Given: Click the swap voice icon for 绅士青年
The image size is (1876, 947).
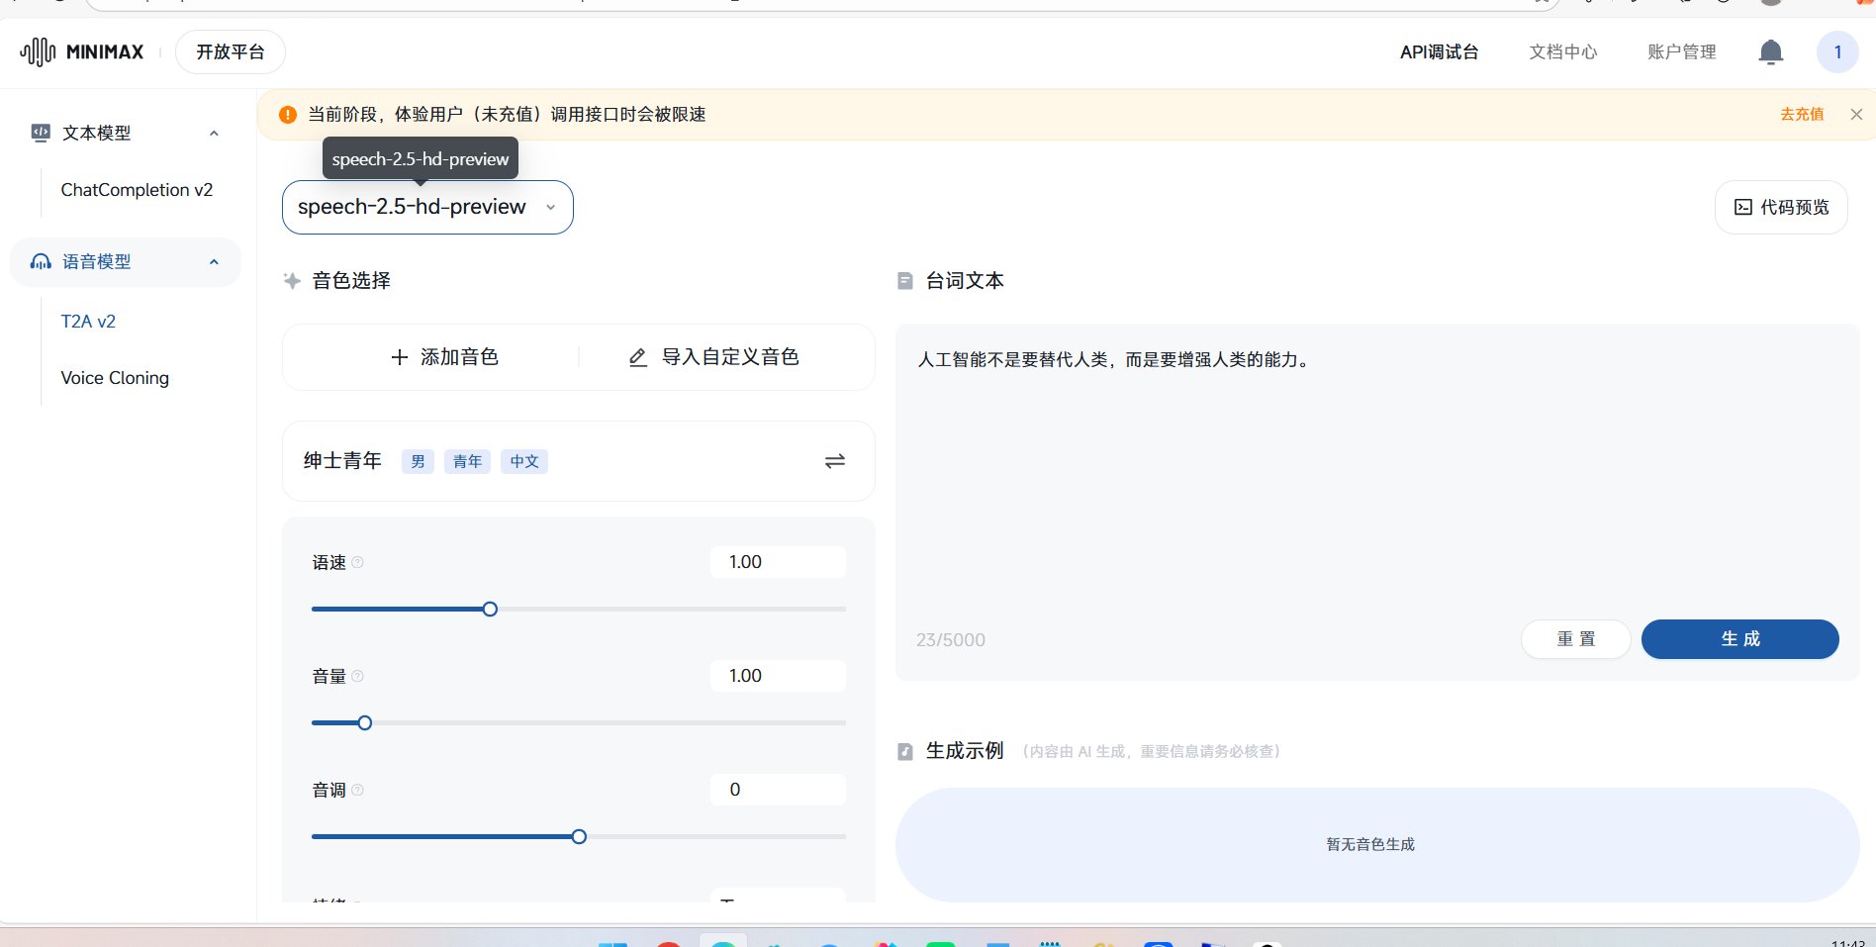Looking at the screenshot, I should tap(835, 461).
